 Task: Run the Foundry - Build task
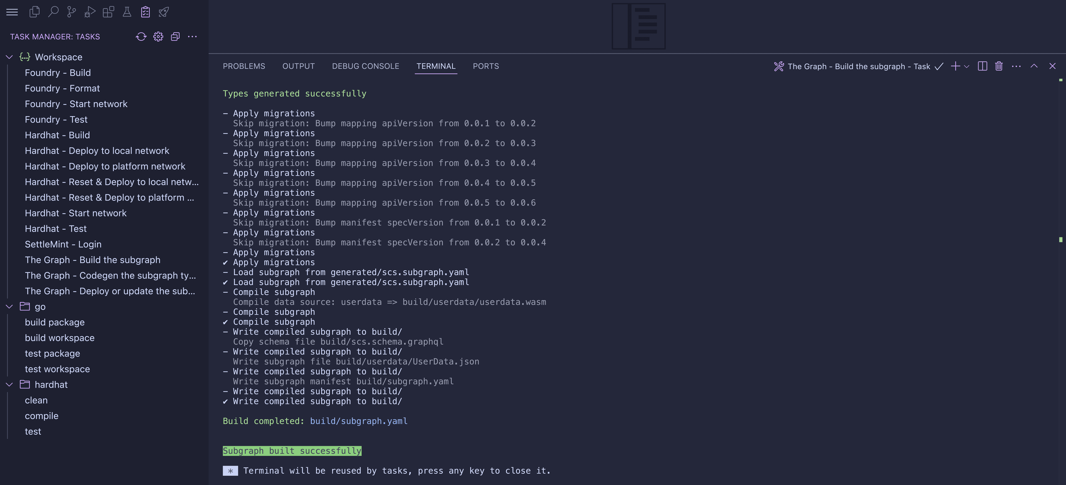pyautogui.click(x=57, y=73)
